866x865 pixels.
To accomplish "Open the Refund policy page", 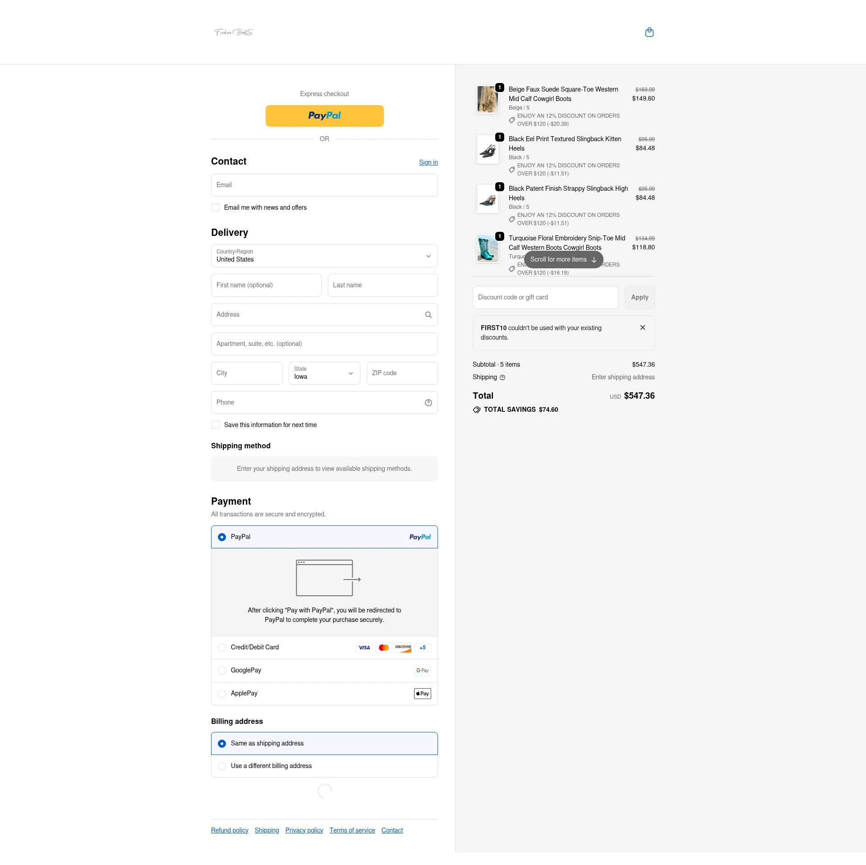I will point(229,830).
